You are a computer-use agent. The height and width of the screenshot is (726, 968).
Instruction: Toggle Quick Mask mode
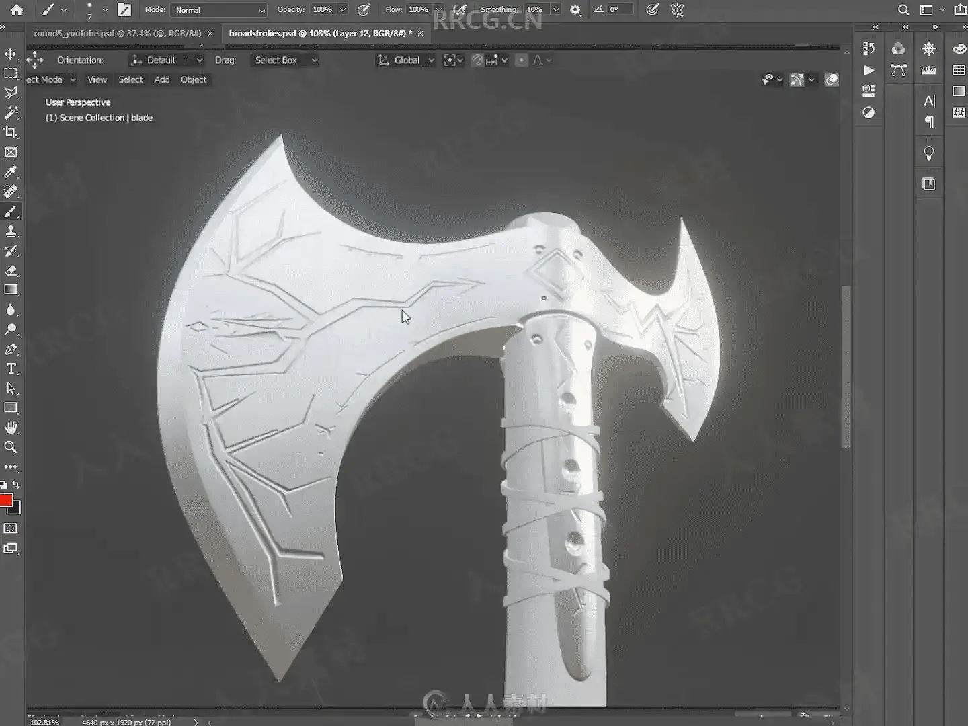coord(11,529)
